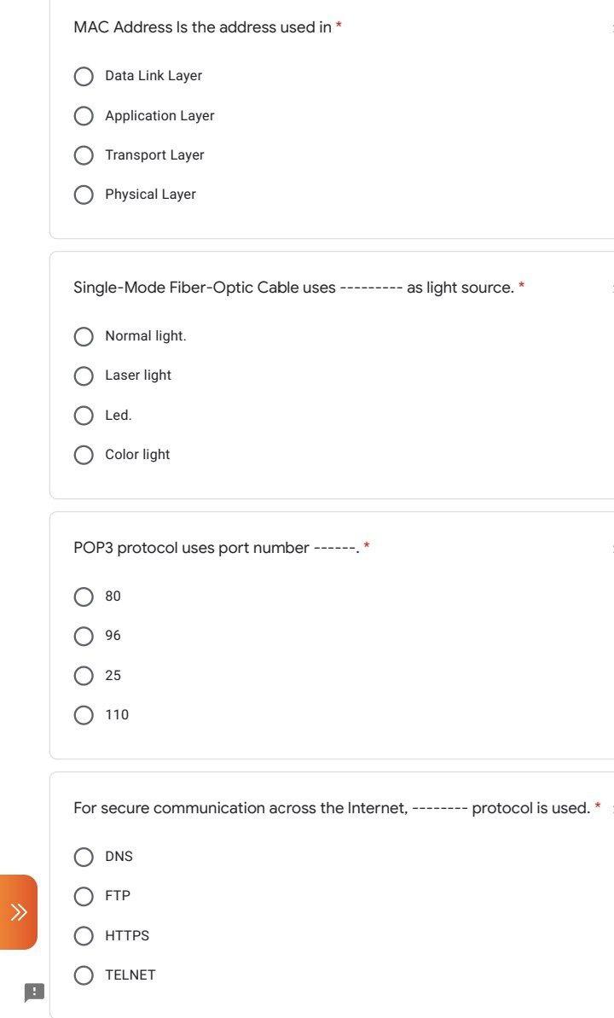This screenshot has width=614, height=1018.
Task: Select port 96 option
Action: pyautogui.click(x=83, y=635)
